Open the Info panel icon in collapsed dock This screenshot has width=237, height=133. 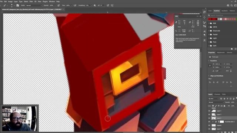pyautogui.click(x=204, y=17)
